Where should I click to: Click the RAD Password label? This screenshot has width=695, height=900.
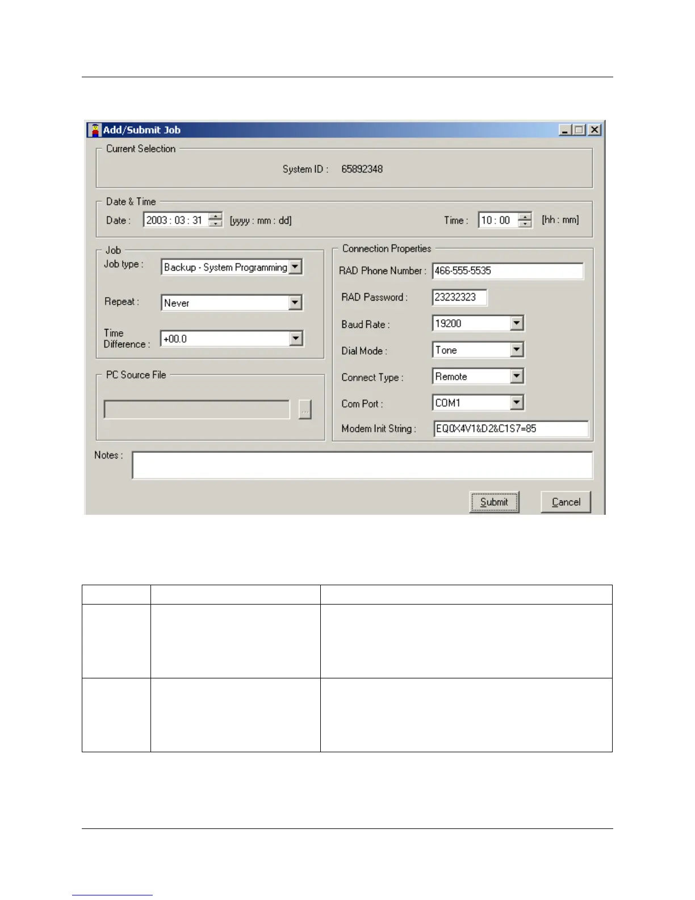pyautogui.click(x=374, y=297)
